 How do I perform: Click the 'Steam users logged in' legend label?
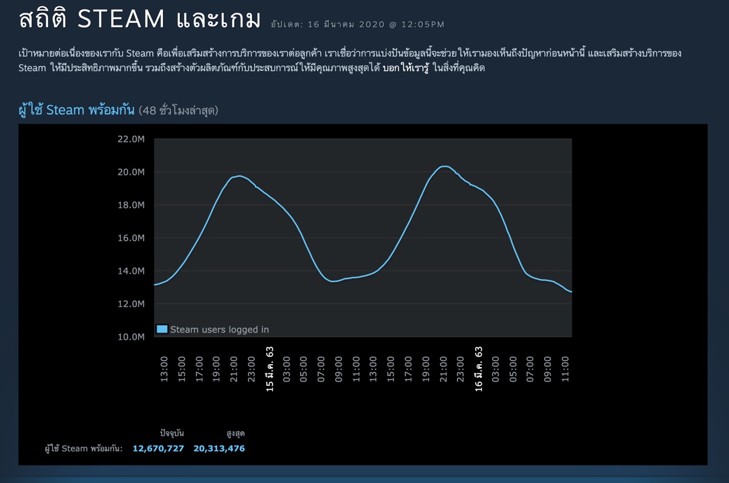219,329
